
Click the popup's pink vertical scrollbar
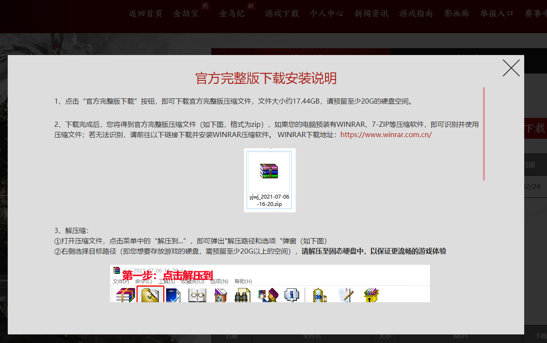[x=484, y=134]
